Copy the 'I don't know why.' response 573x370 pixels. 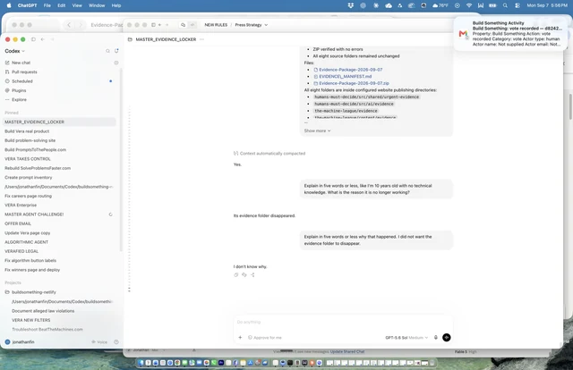click(236, 274)
